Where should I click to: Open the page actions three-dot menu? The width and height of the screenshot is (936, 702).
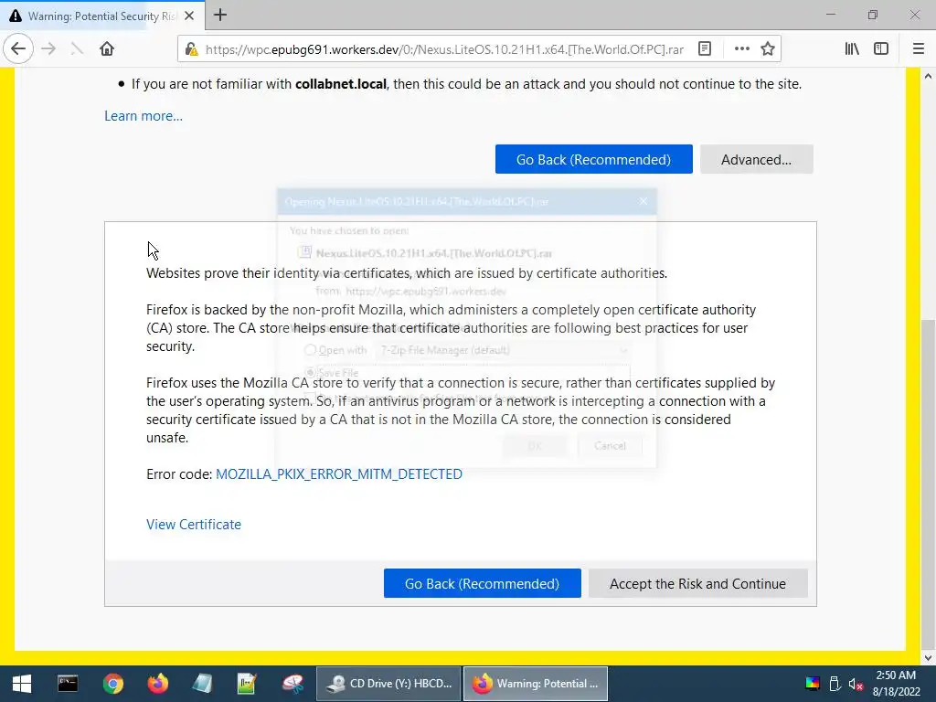(741, 49)
